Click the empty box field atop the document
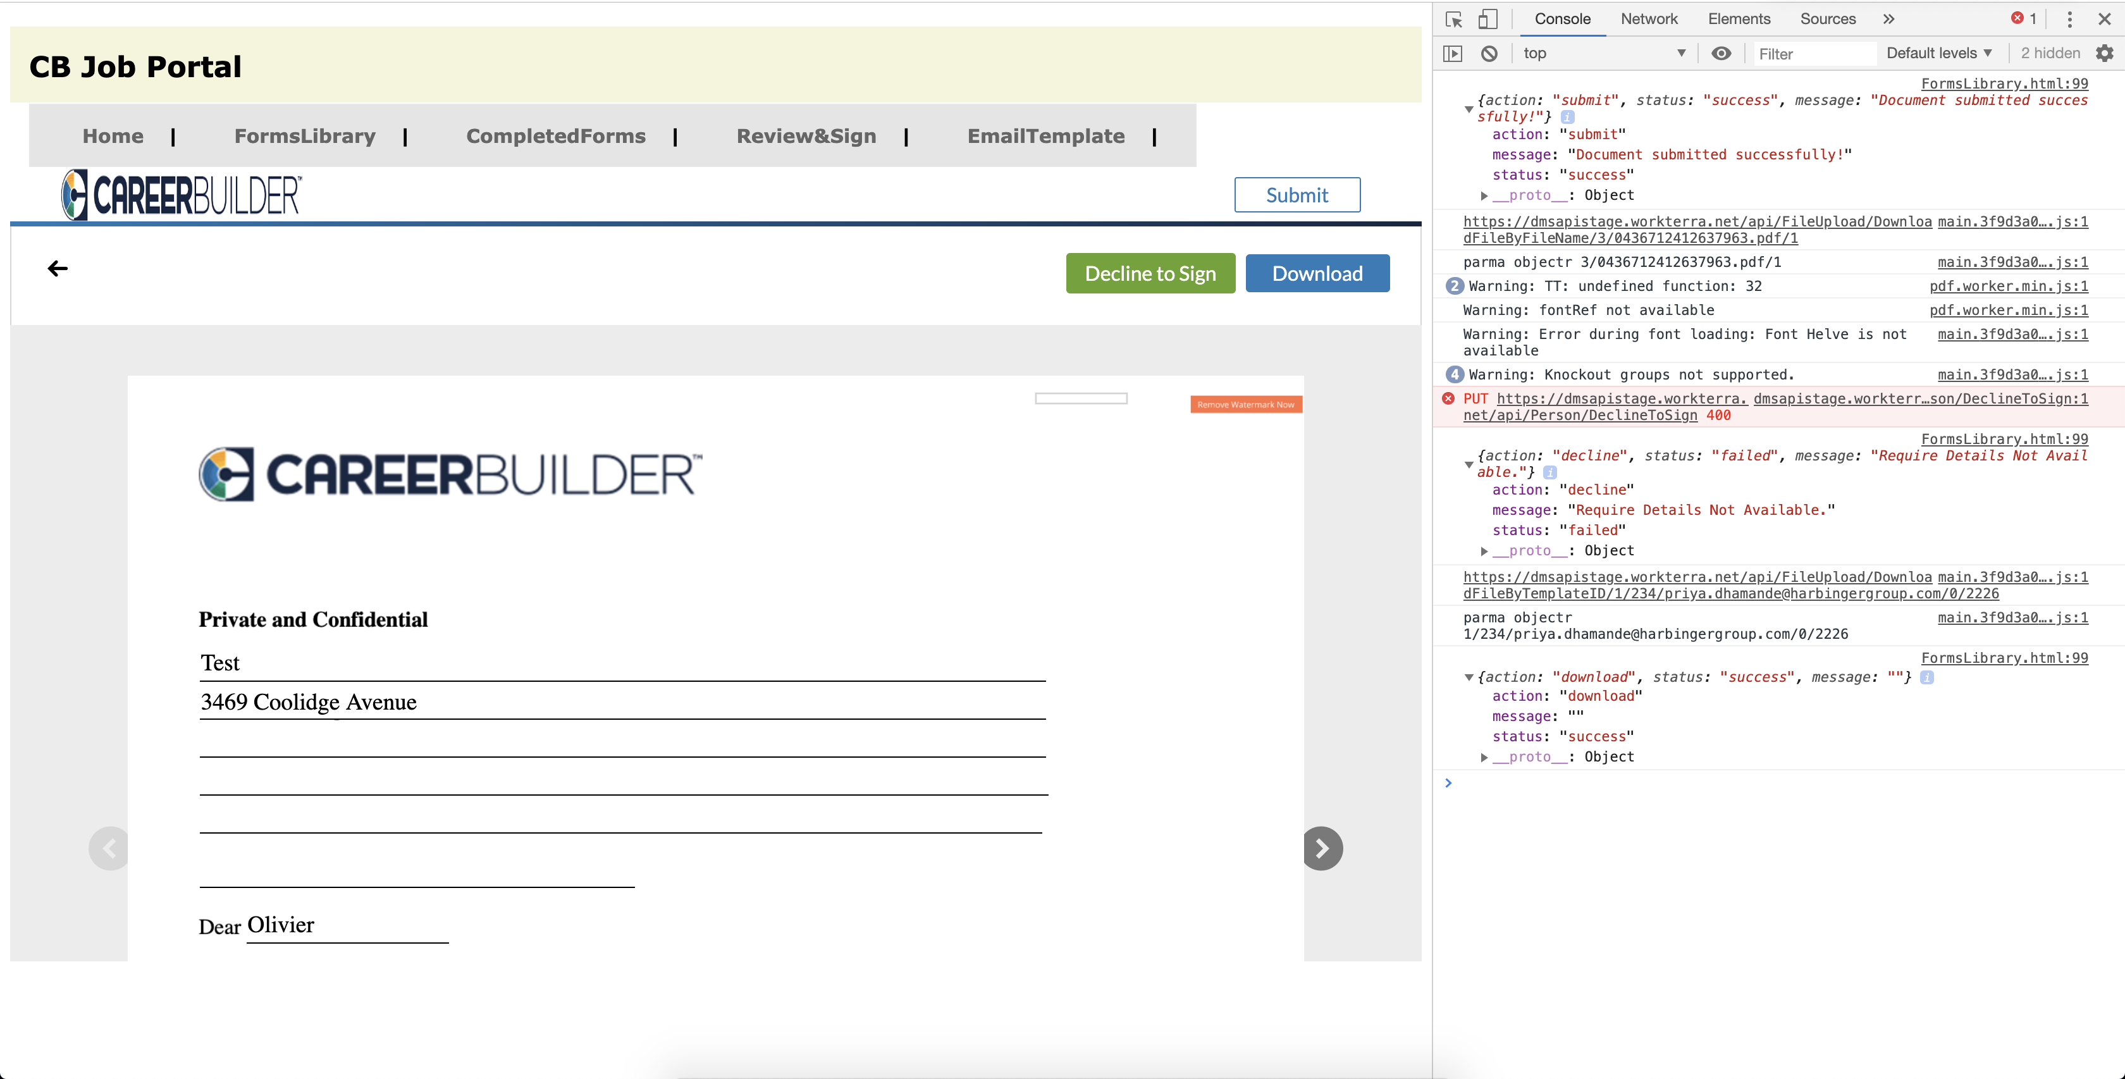Image resolution: width=2125 pixels, height=1079 pixels. 1081,398
